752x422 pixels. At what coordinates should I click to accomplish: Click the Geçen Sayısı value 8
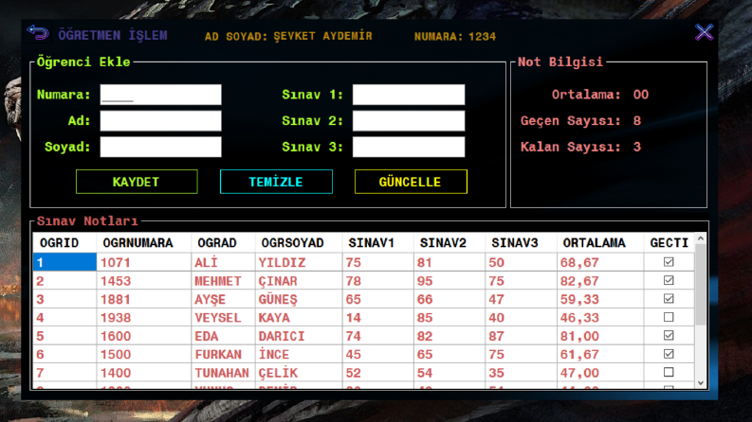click(x=637, y=120)
